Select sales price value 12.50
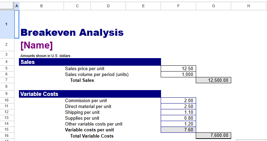267x141 pixels. coord(178,68)
